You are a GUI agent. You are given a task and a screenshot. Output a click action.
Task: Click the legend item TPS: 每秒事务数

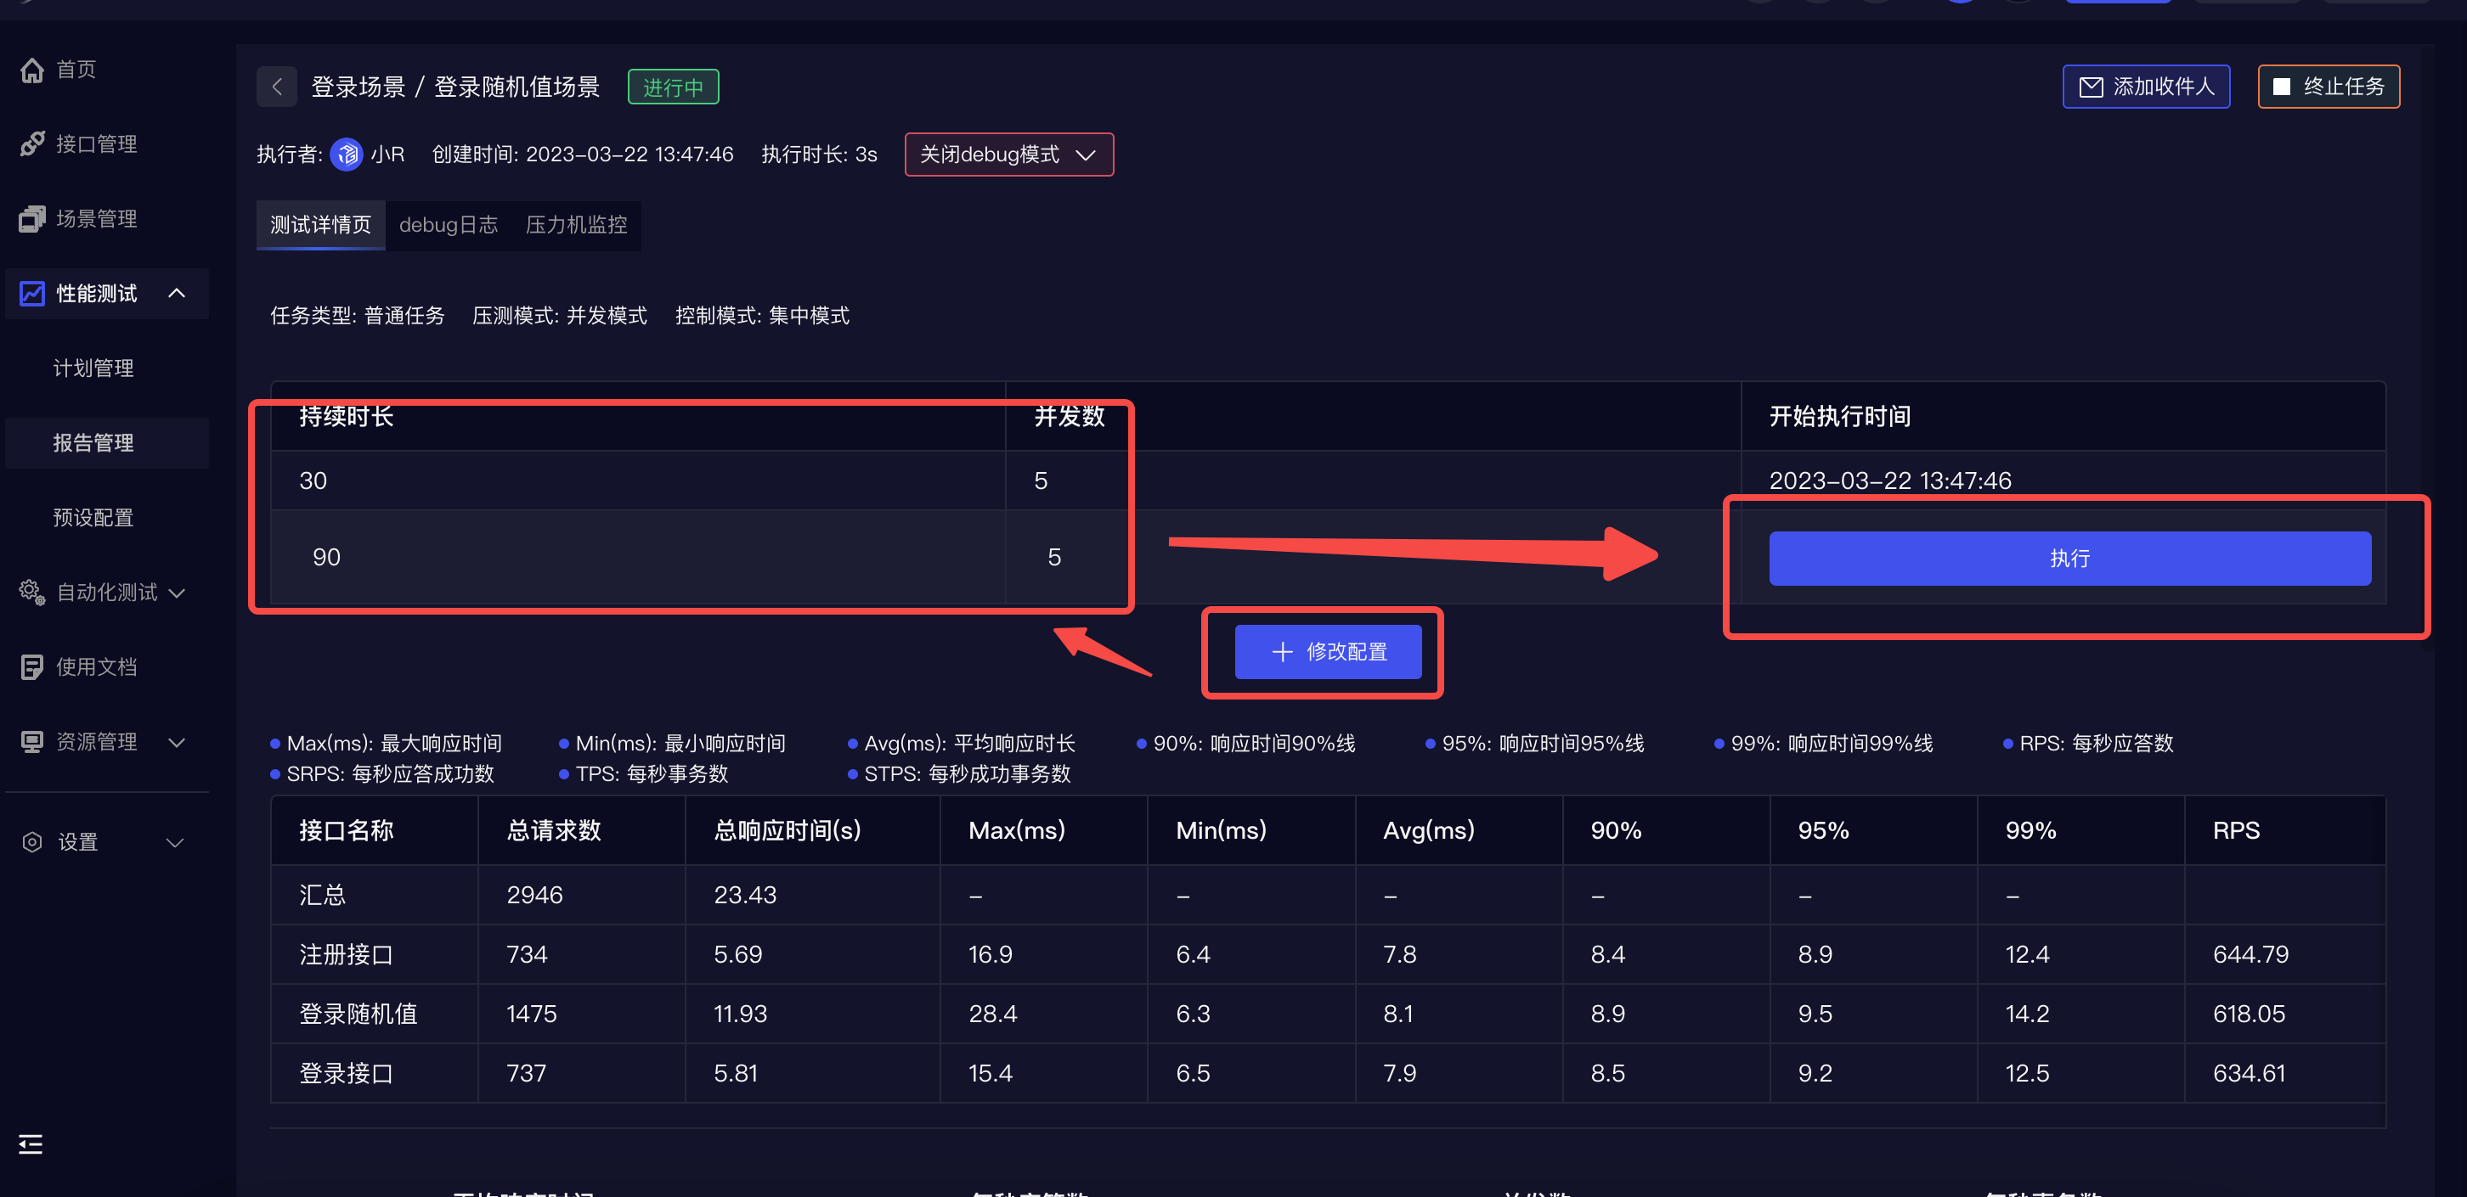click(x=644, y=773)
